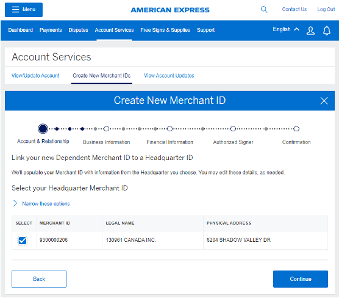Viewport: 339px width, 298px height.
Task: Switch to View/Update Account tab
Action: click(x=35, y=76)
